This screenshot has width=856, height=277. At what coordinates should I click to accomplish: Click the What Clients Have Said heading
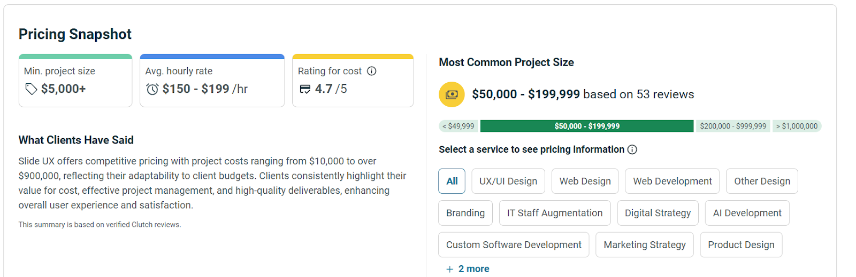(76, 140)
